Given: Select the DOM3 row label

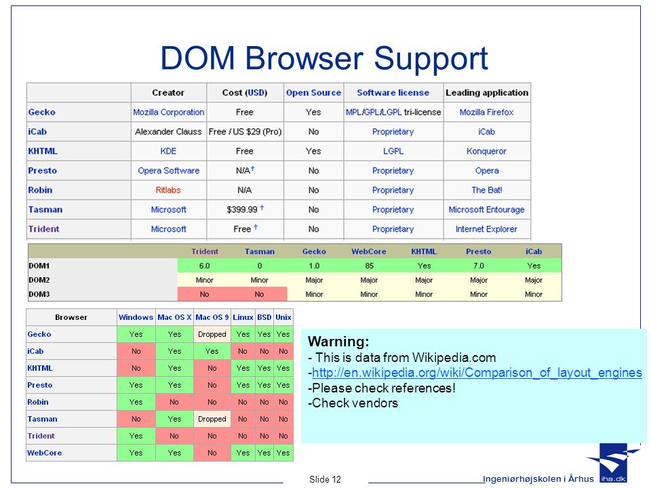Looking at the screenshot, I should pyautogui.click(x=39, y=294).
